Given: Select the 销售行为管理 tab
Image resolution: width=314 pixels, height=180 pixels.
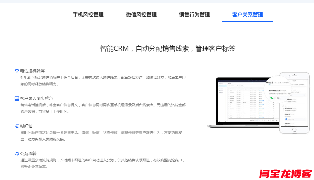Looking at the screenshot, I should coord(194,15).
